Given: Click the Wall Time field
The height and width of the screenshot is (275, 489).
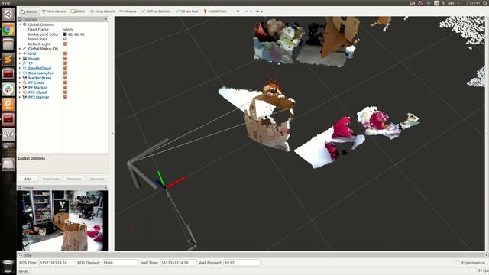Looking at the screenshot, I should click(178, 263).
